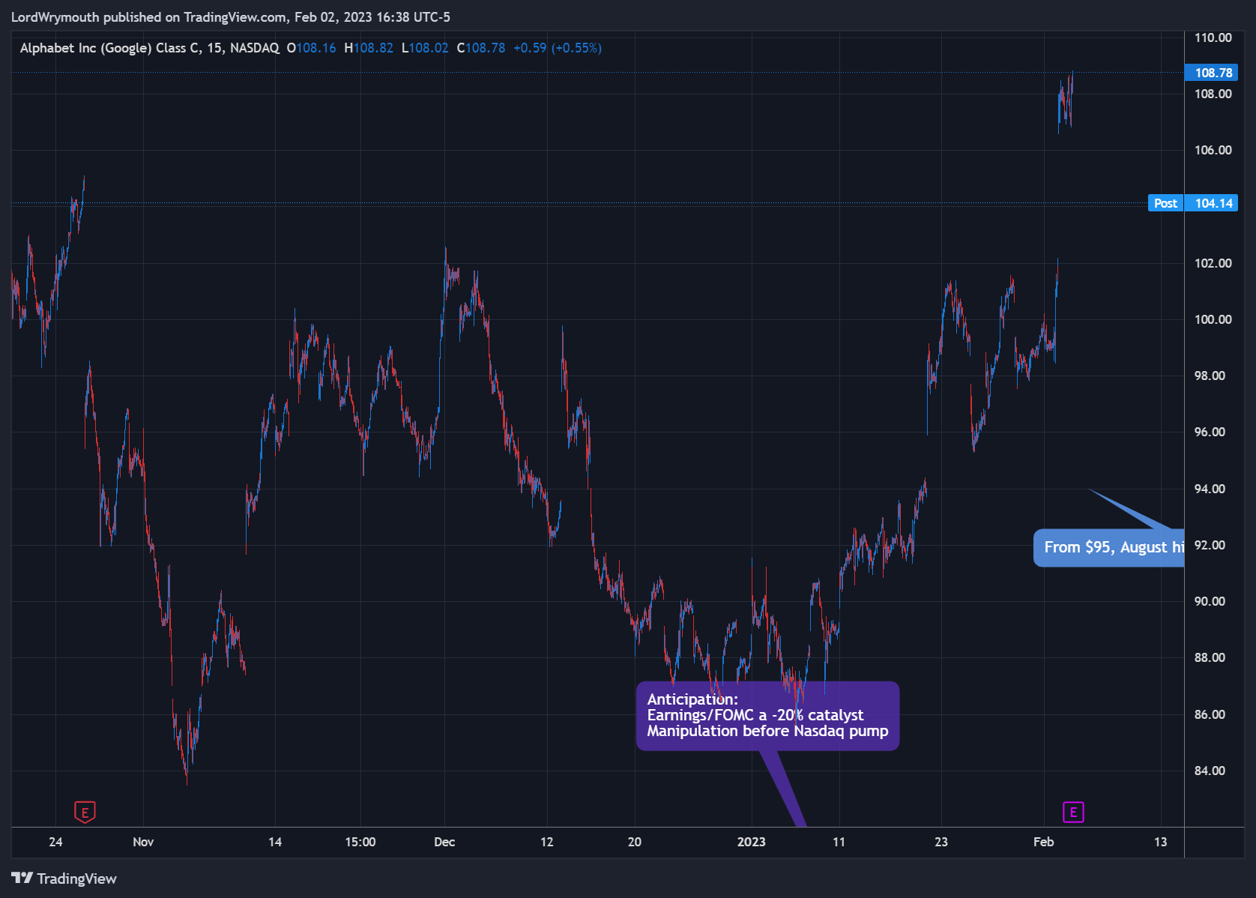Click the '13' date label on time axis
This screenshot has width=1256, height=898.
pos(1160,842)
